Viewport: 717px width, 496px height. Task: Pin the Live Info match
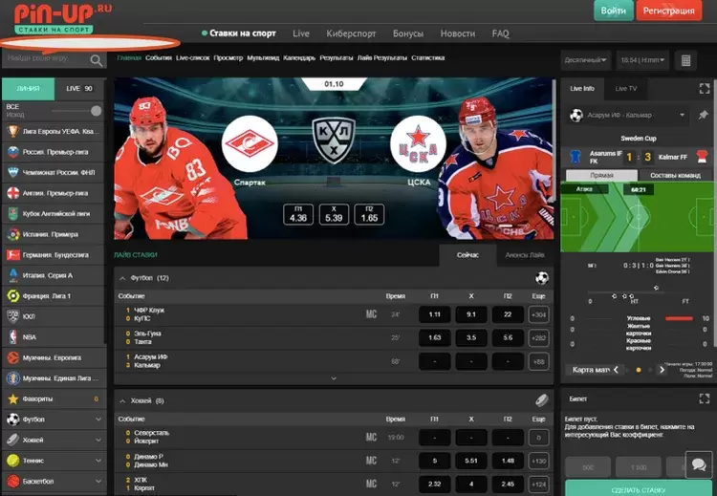[x=704, y=116]
